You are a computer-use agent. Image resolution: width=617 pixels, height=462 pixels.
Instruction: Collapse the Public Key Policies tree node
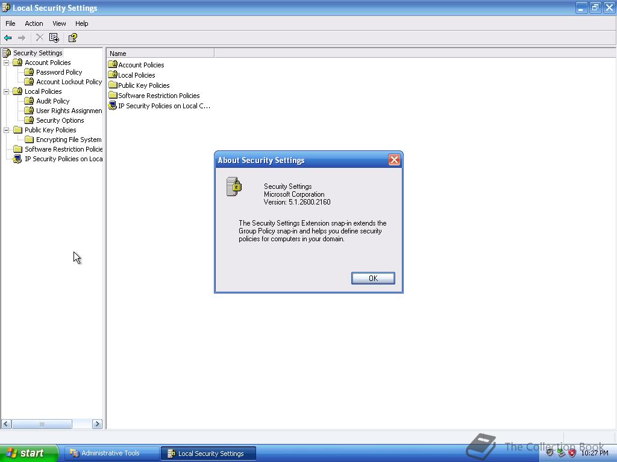click(x=6, y=130)
